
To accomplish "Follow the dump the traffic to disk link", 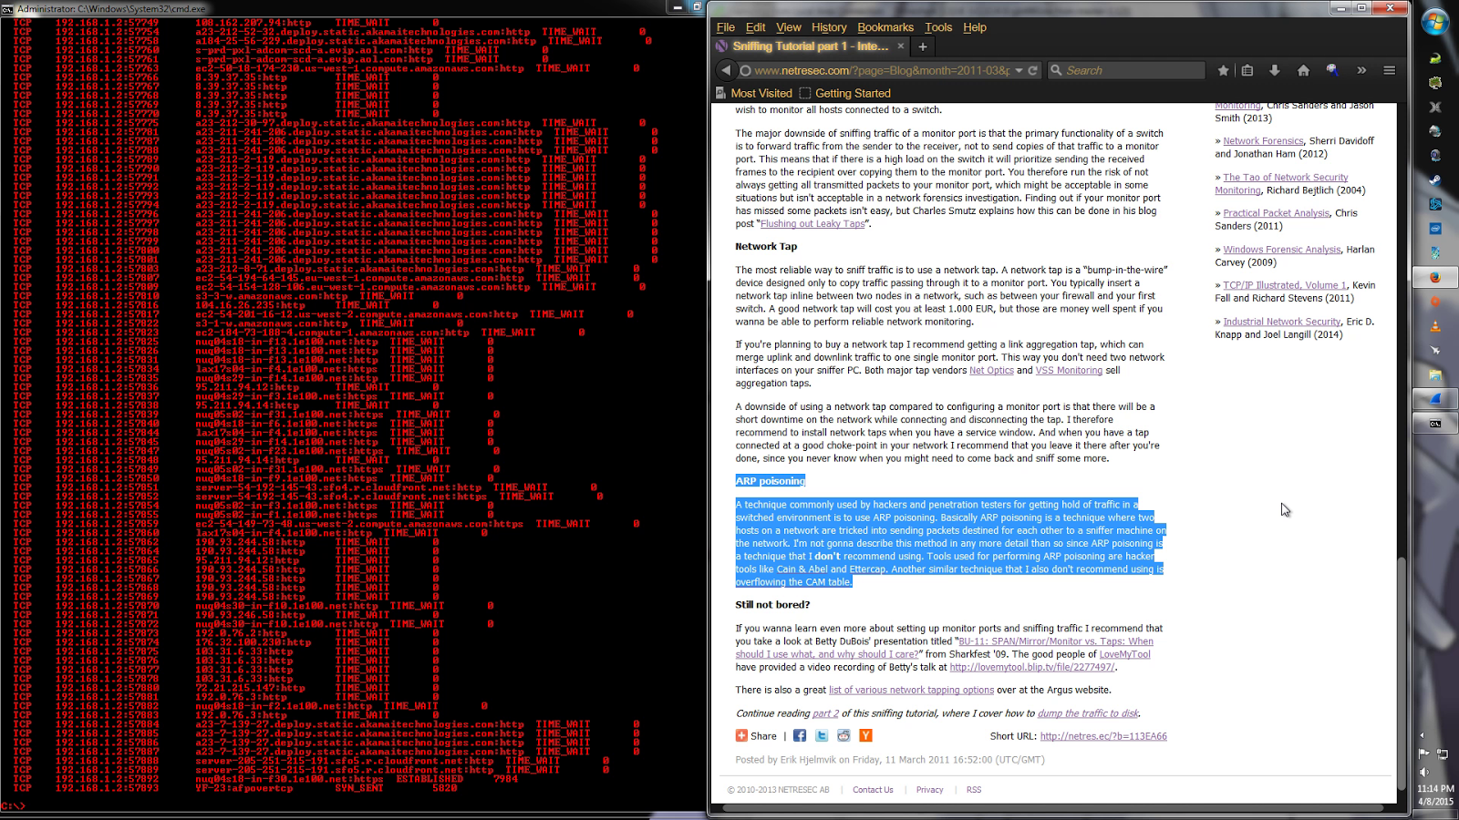I will tap(1088, 713).
